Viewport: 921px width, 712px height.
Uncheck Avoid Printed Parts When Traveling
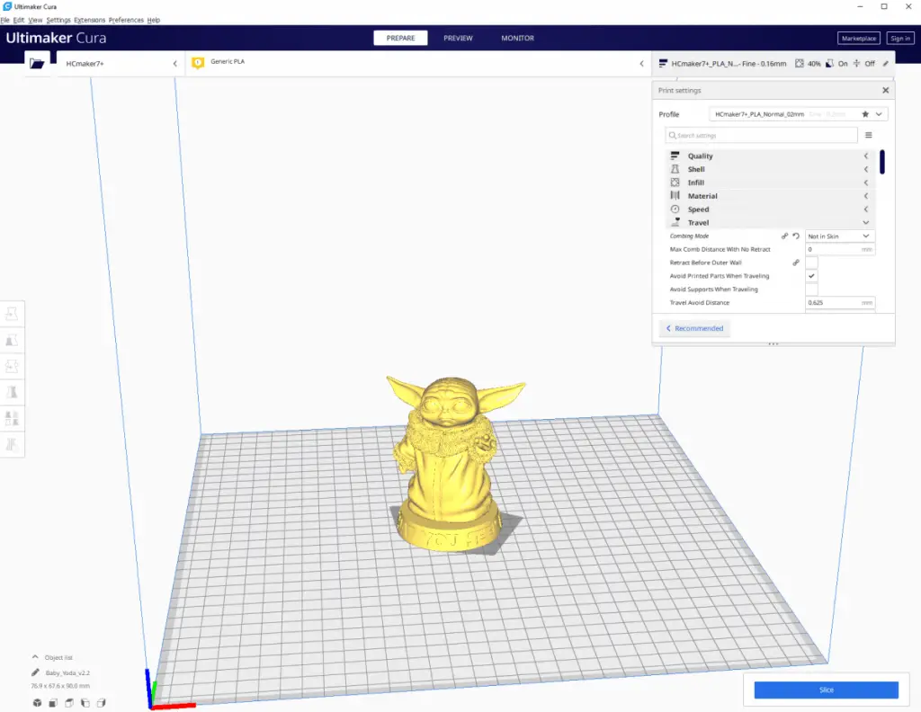[812, 276]
